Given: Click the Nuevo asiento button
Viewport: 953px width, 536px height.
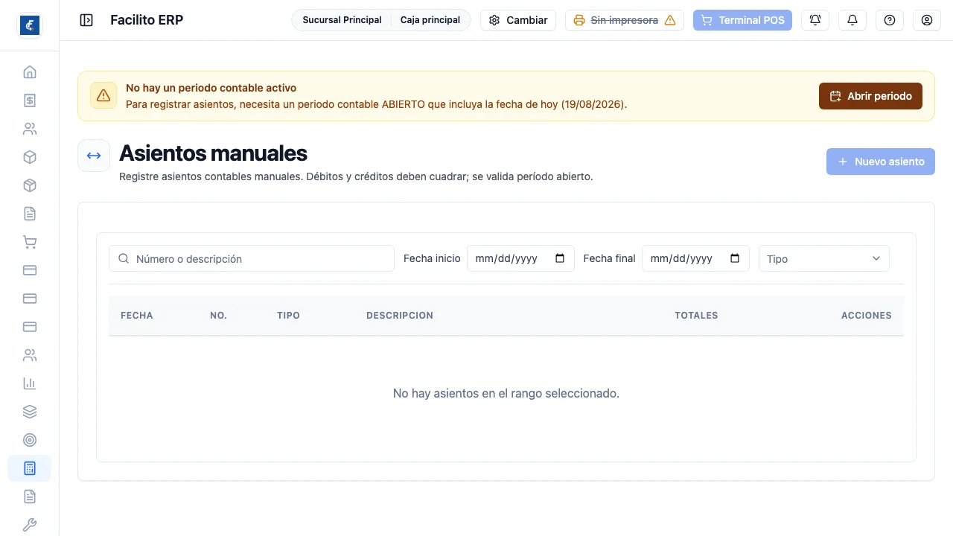Looking at the screenshot, I should [881, 162].
